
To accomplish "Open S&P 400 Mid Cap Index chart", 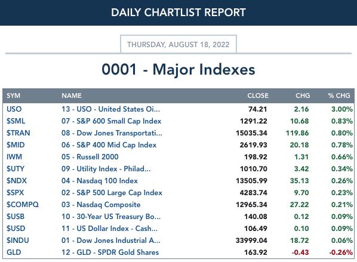I will (x=109, y=145).
